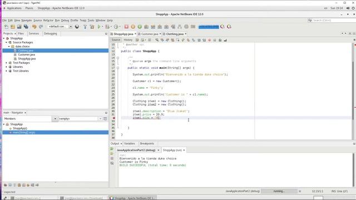Click the New File toolbar icon

(x=6, y=27)
